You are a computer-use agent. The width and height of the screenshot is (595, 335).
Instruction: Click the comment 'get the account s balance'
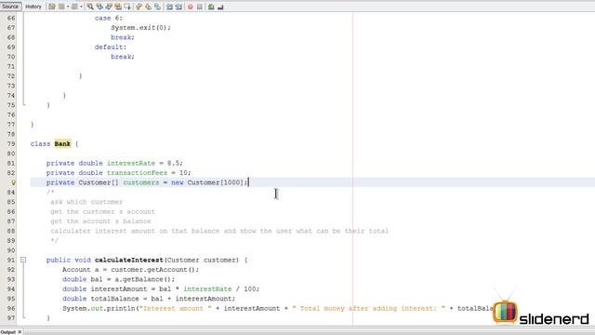coord(100,221)
